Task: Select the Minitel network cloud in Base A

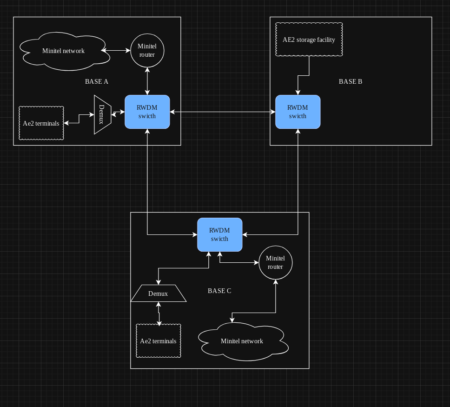Action: click(x=63, y=51)
